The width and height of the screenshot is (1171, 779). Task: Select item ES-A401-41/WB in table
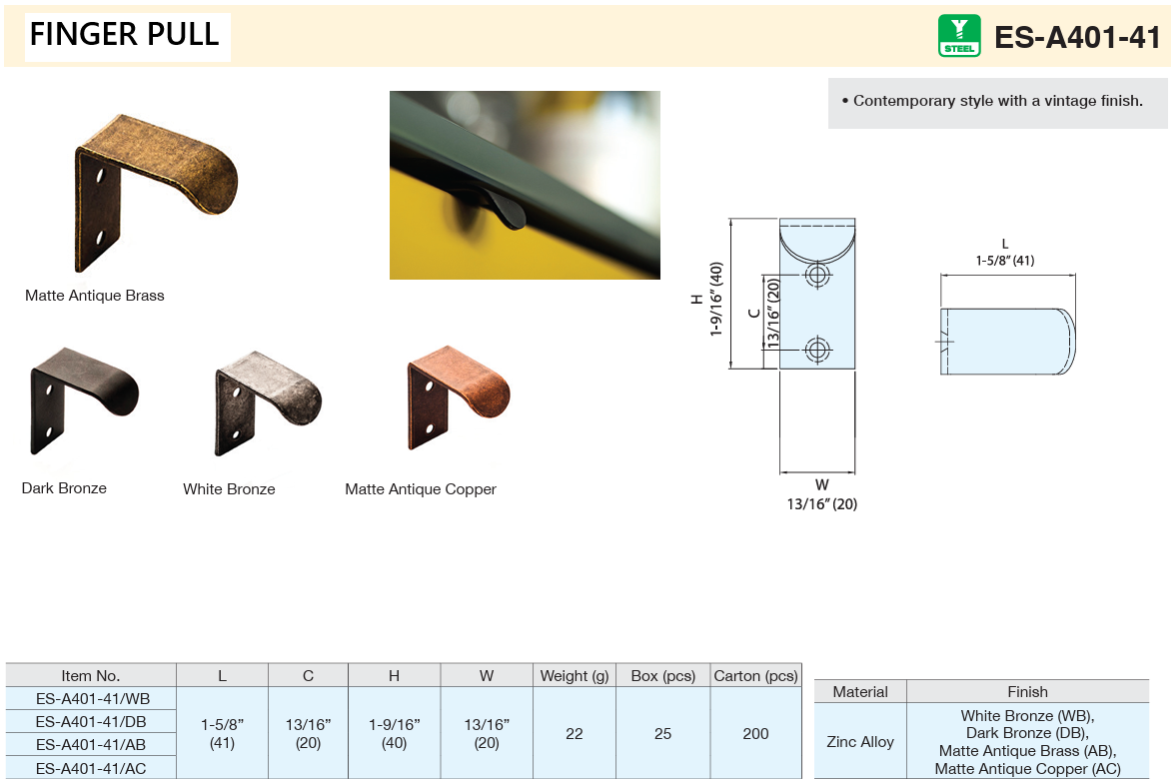pyautogui.click(x=91, y=698)
